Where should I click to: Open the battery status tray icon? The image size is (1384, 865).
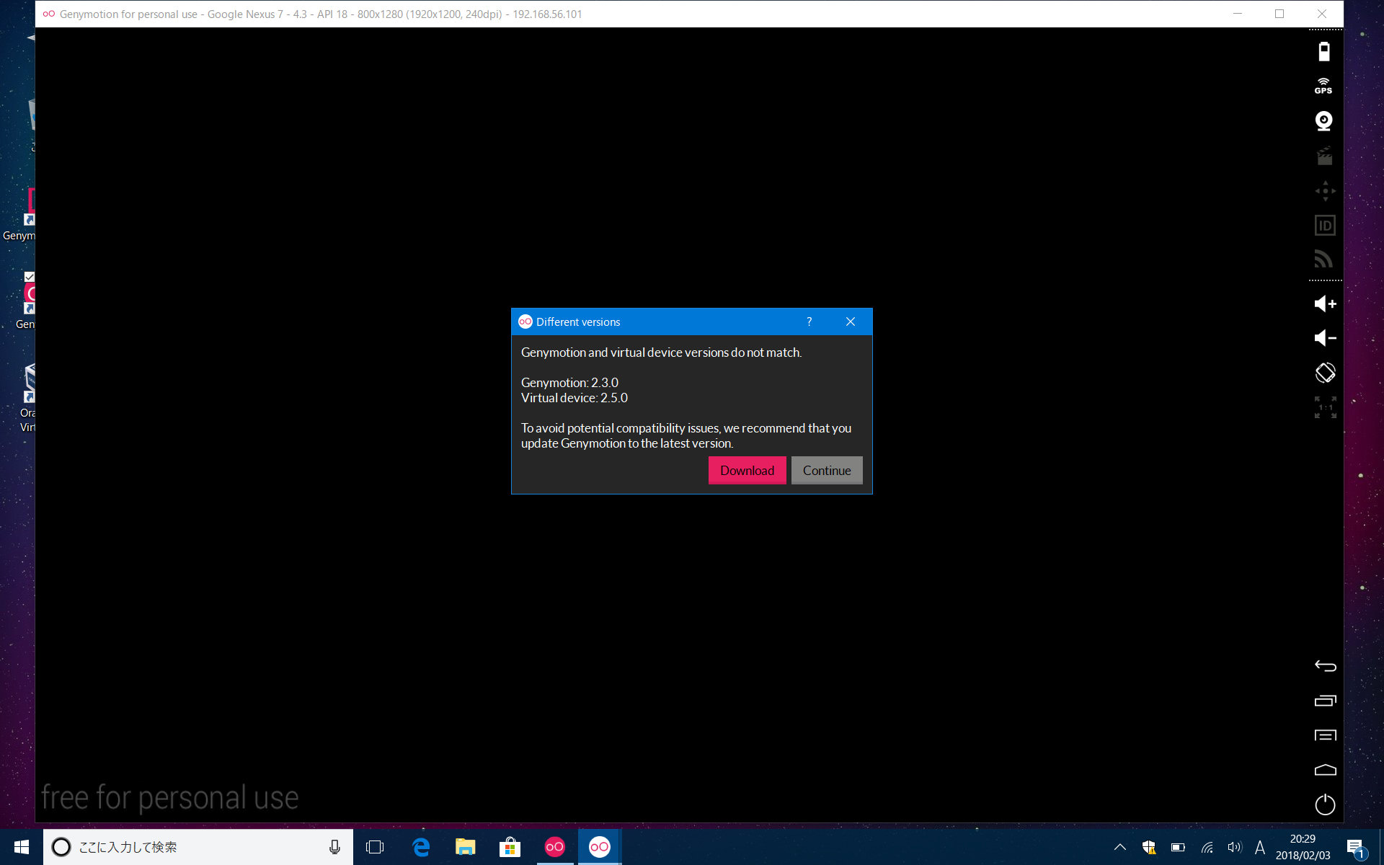[x=1178, y=847]
